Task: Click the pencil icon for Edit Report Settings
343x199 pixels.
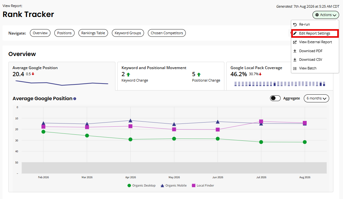Action: click(295, 33)
